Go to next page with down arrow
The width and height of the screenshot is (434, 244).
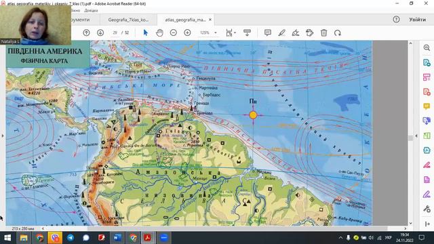pyautogui.click(x=100, y=33)
